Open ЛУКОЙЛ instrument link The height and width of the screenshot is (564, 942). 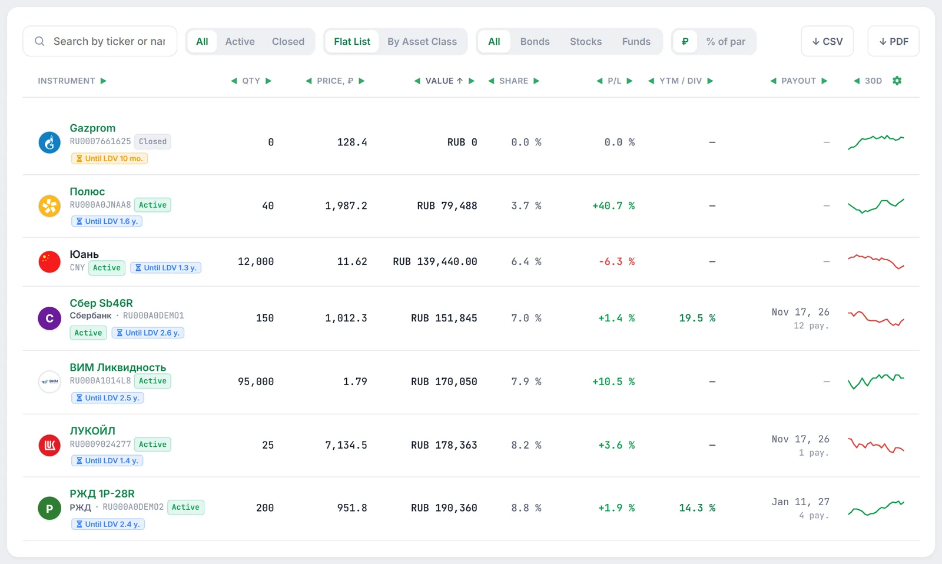pos(92,430)
